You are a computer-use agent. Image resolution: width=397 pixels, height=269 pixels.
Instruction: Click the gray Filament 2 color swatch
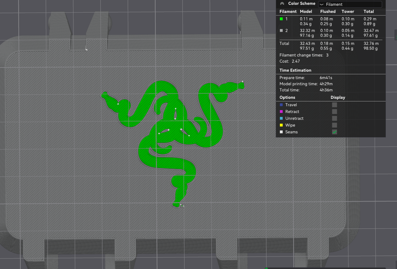[x=281, y=30]
